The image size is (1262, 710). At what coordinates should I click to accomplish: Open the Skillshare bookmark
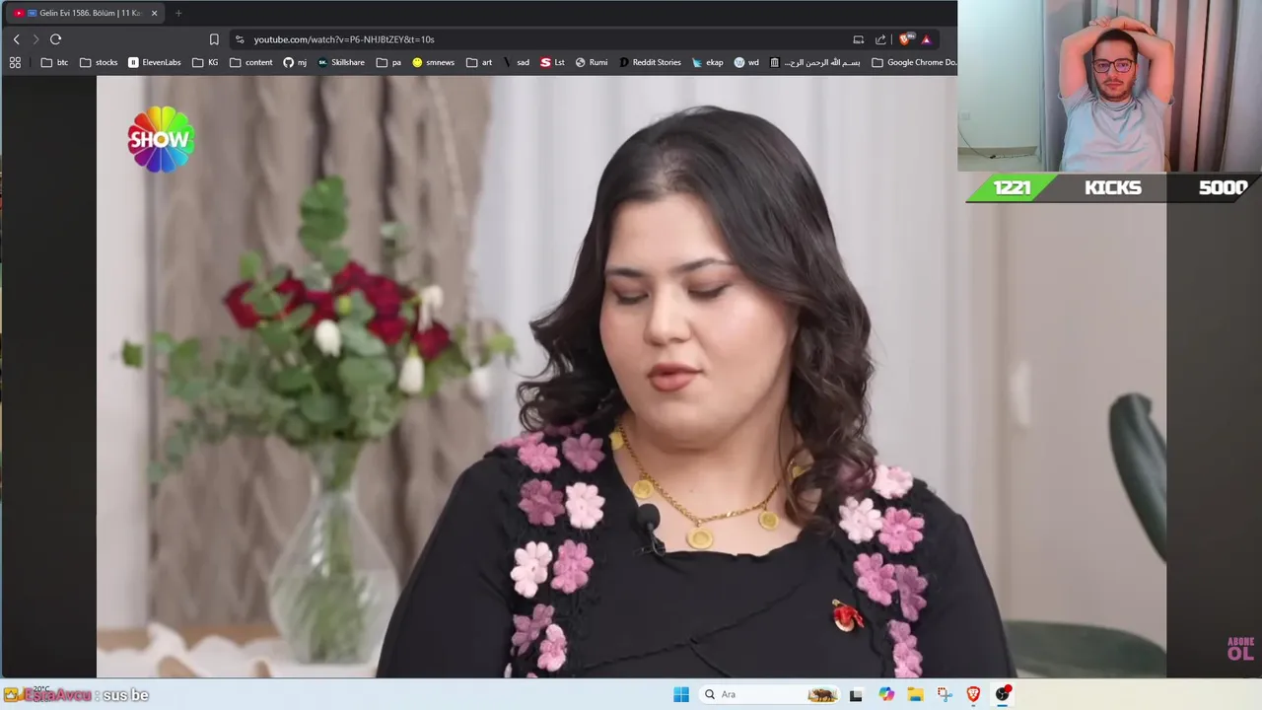[341, 62]
